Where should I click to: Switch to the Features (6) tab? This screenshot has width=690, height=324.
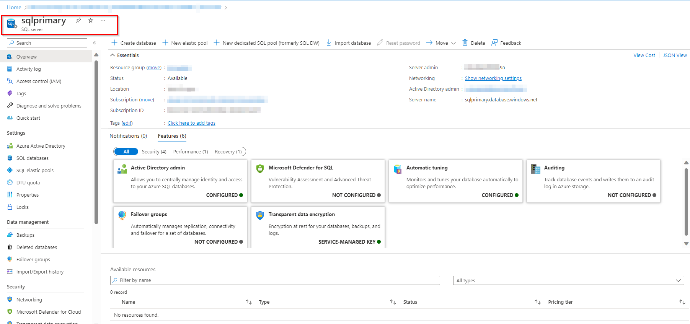[172, 136]
